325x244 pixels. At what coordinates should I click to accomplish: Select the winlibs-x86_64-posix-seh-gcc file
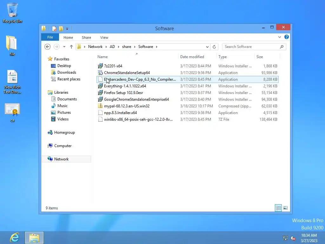click(x=188, y=119)
